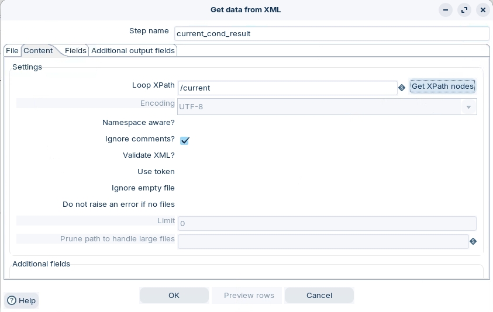The width and height of the screenshot is (493, 312).
Task: Minimize the Get data from XML dialog
Action: point(446,10)
